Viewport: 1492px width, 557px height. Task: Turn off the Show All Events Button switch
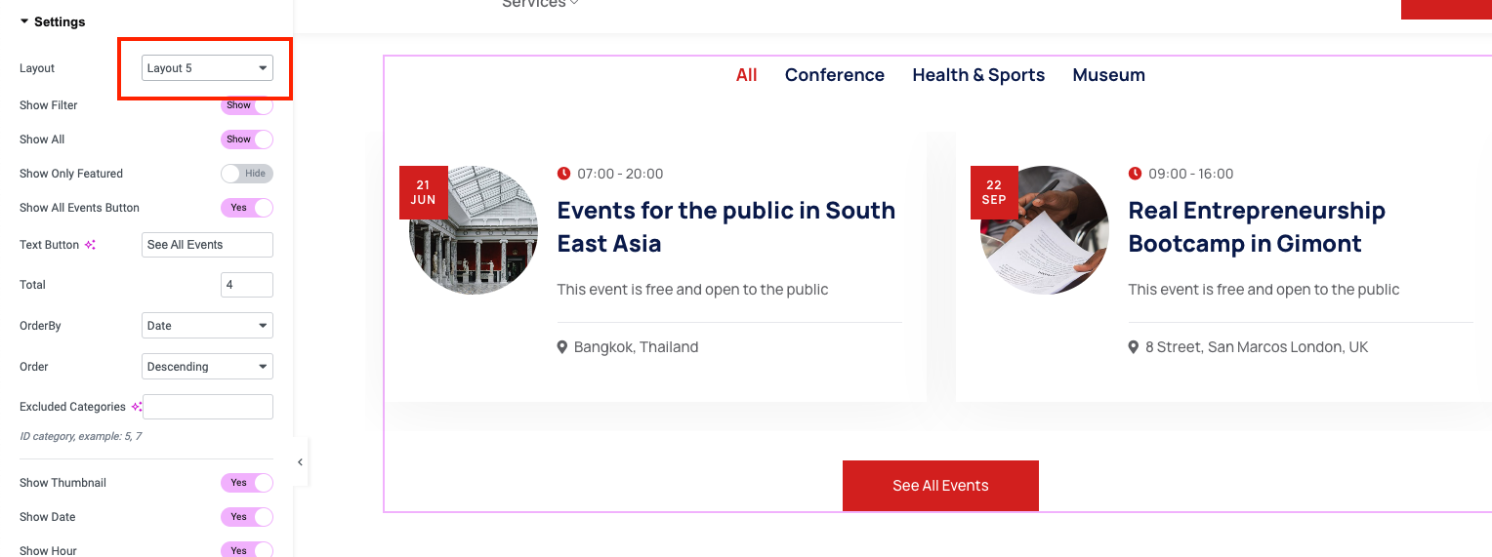click(247, 208)
